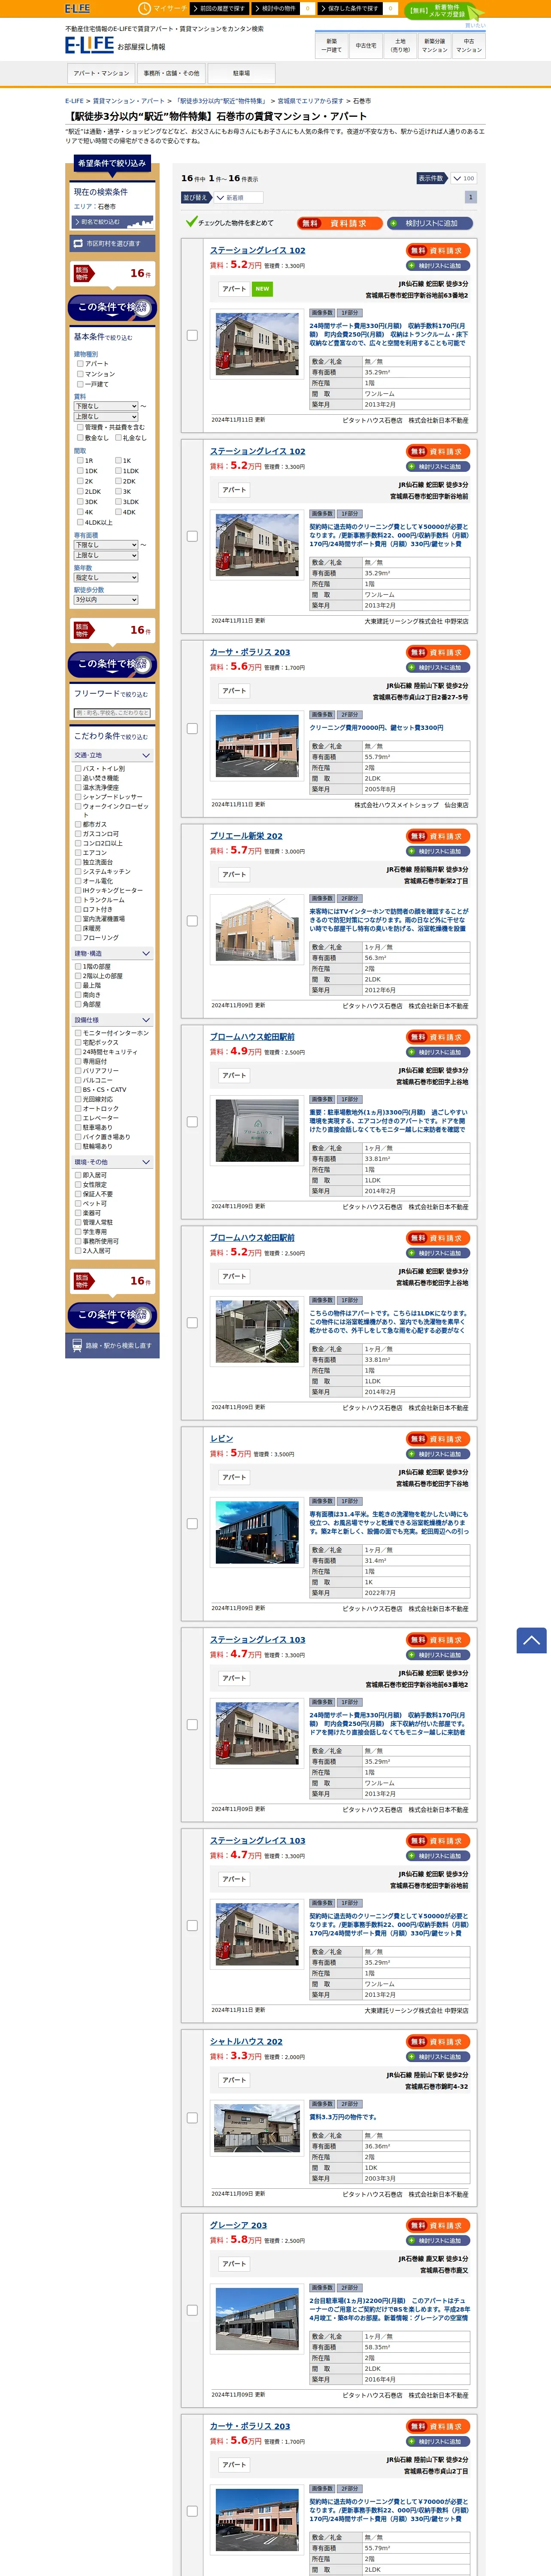The width and height of the screenshot is (551, 2576).
Task: Tick the オートロック checkbox
Action: 78,1108
